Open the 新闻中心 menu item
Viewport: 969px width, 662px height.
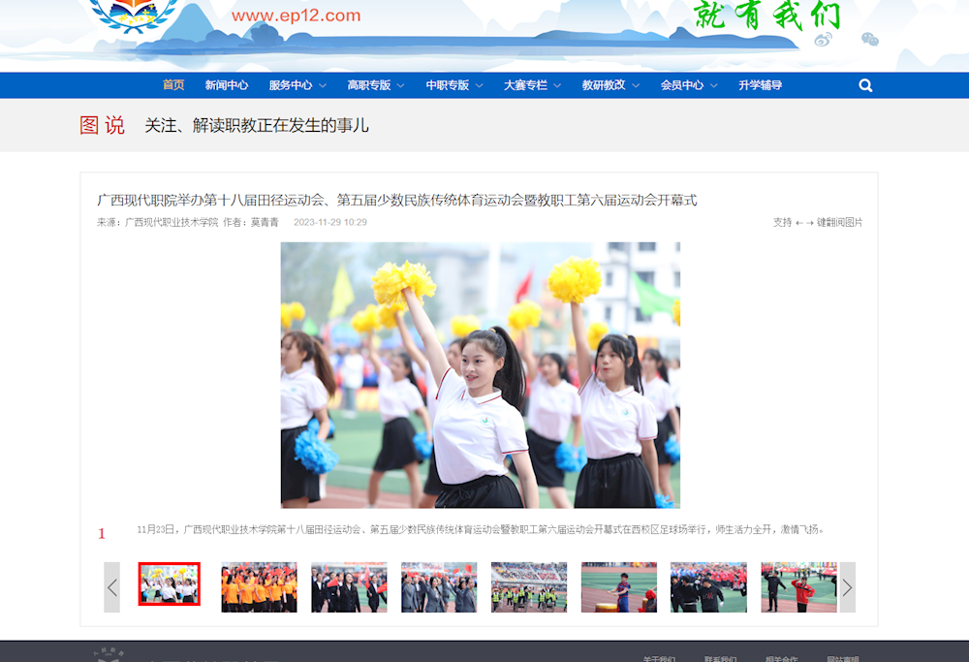(x=227, y=85)
